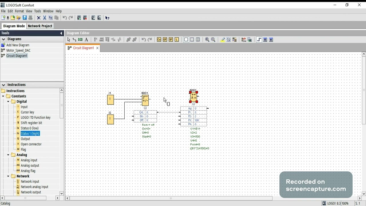Click the PC to LOGO! download icon
This screenshot has width=366, height=206.
[x=93, y=18]
